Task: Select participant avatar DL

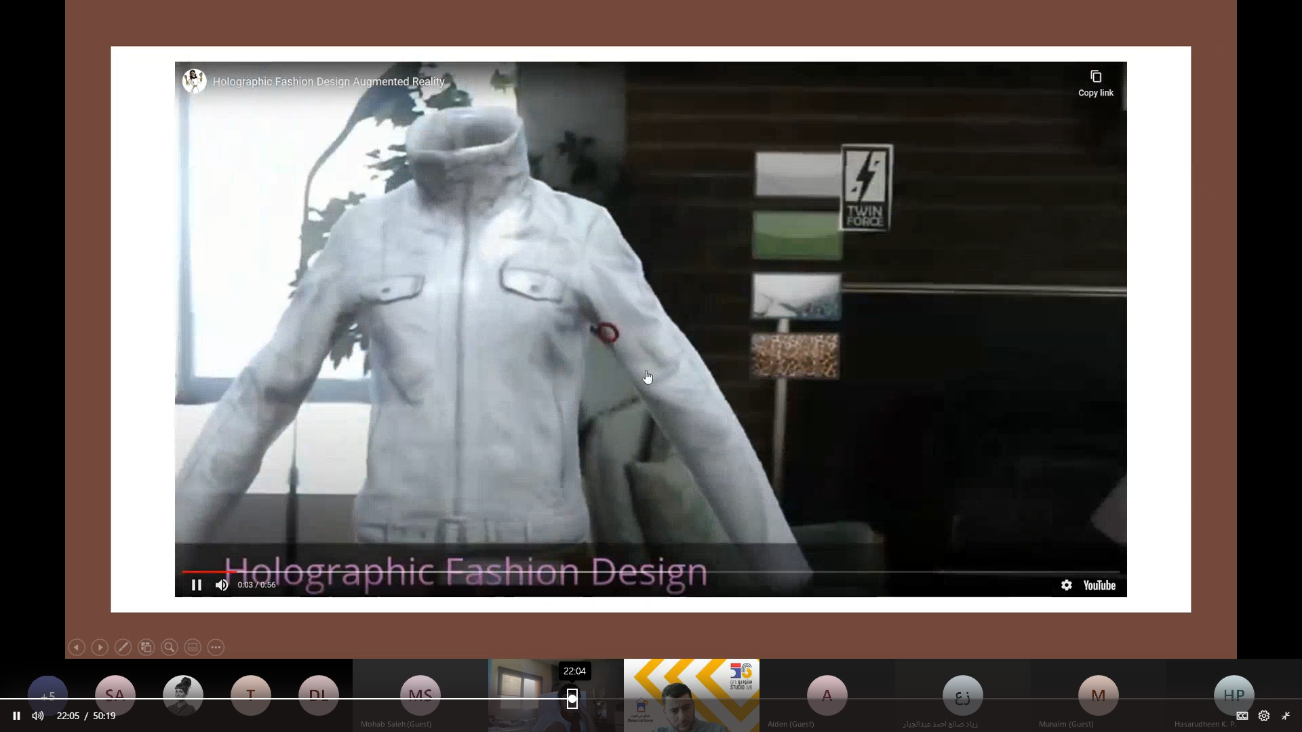Action: coord(319,695)
